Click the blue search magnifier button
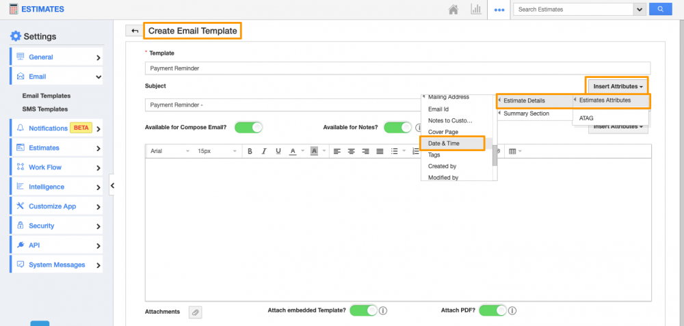The image size is (684, 326). (660, 10)
